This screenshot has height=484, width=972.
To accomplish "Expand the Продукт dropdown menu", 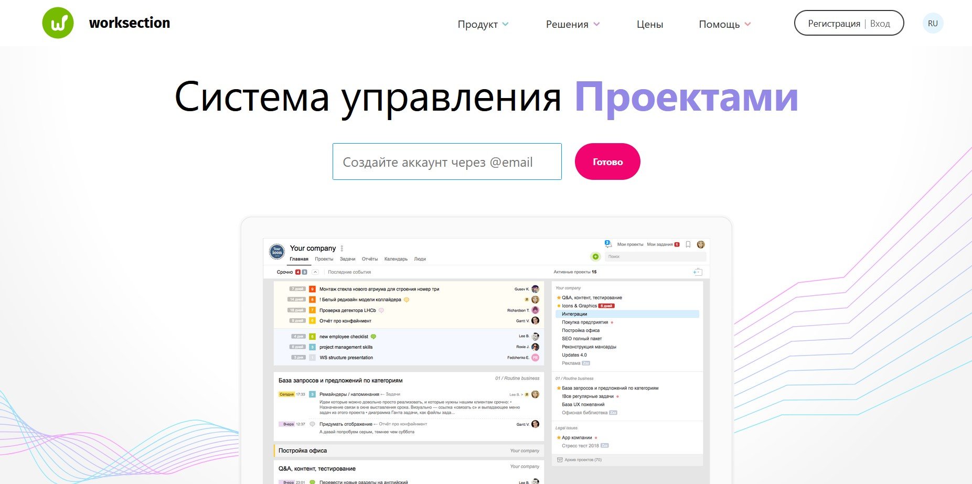I will [483, 24].
